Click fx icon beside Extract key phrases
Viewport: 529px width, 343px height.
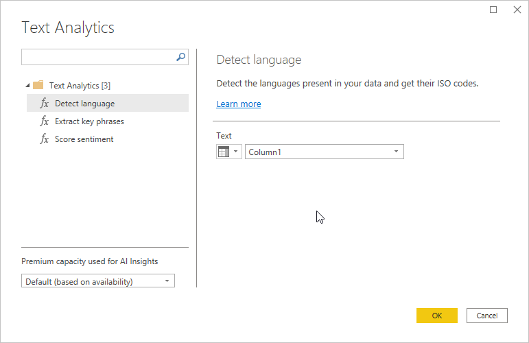pyautogui.click(x=44, y=121)
